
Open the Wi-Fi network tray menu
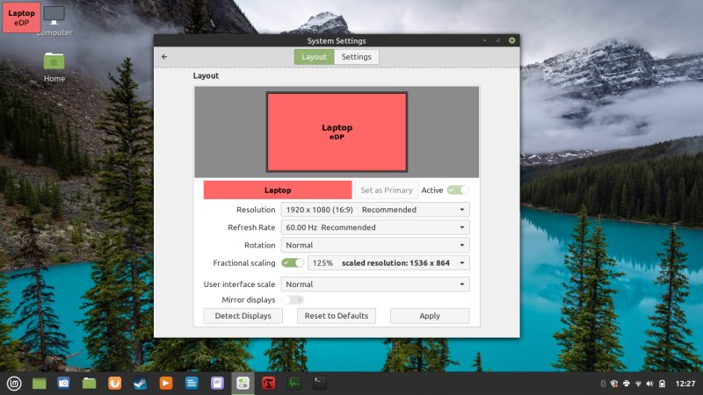(x=639, y=384)
